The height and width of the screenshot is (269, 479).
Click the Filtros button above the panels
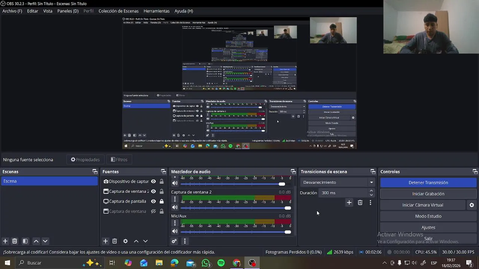pyautogui.click(x=119, y=160)
